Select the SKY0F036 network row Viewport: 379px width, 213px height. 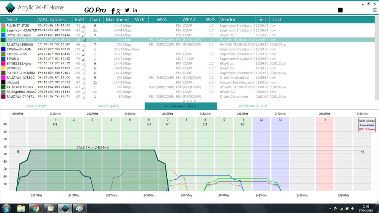[x=187, y=68]
